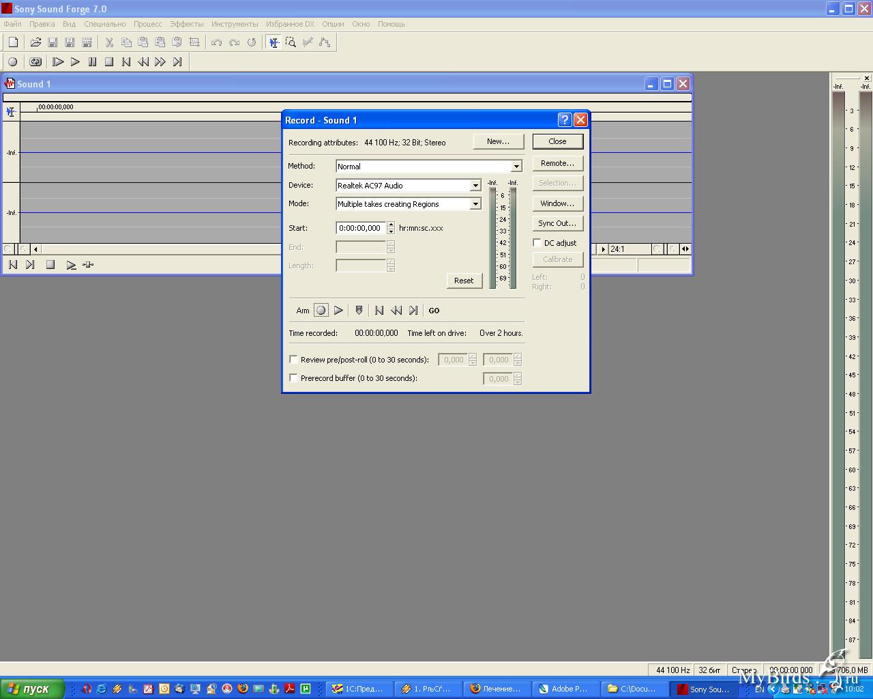Screen dimensions: 873x699
Task: Switch to the Adobe taskbar item
Action: click(567, 689)
